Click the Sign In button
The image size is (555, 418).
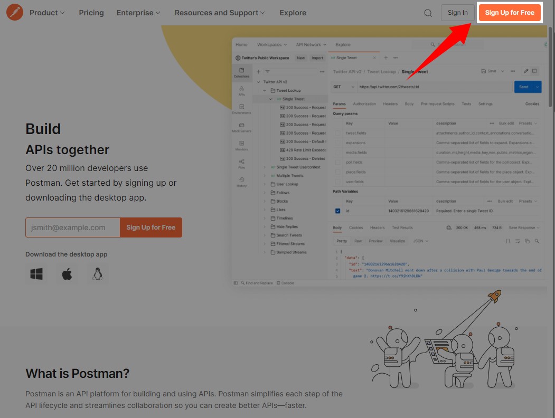click(x=457, y=13)
